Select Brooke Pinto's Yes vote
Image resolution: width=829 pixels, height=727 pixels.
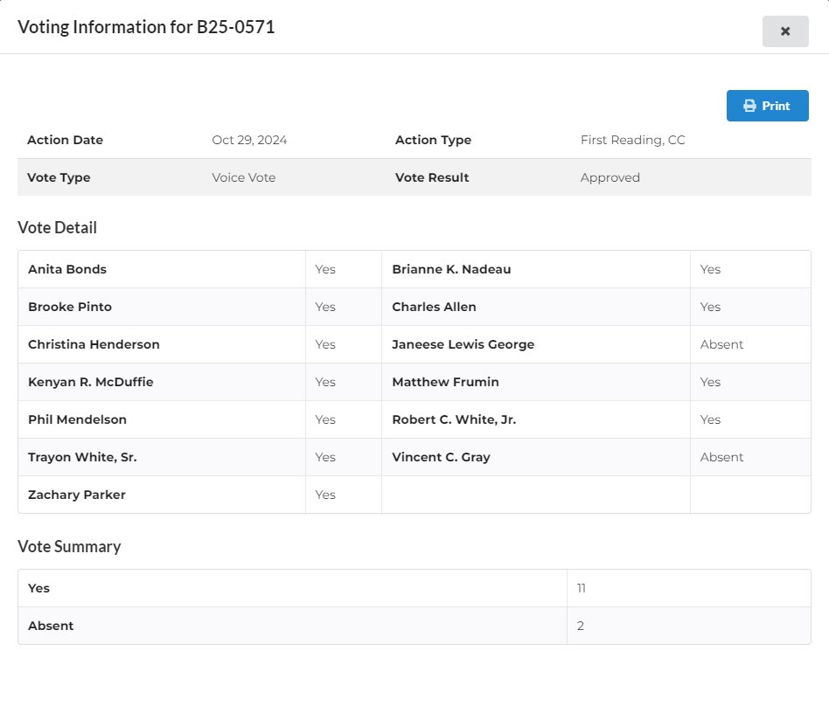pos(325,307)
